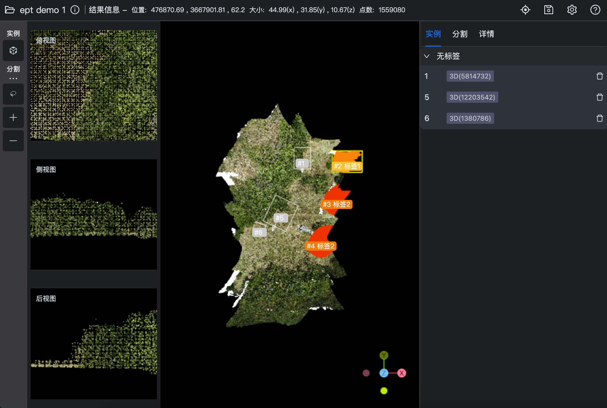Click the minus remove-points tool
The height and width of the screenshot is (408, 607).
[13, 141]
